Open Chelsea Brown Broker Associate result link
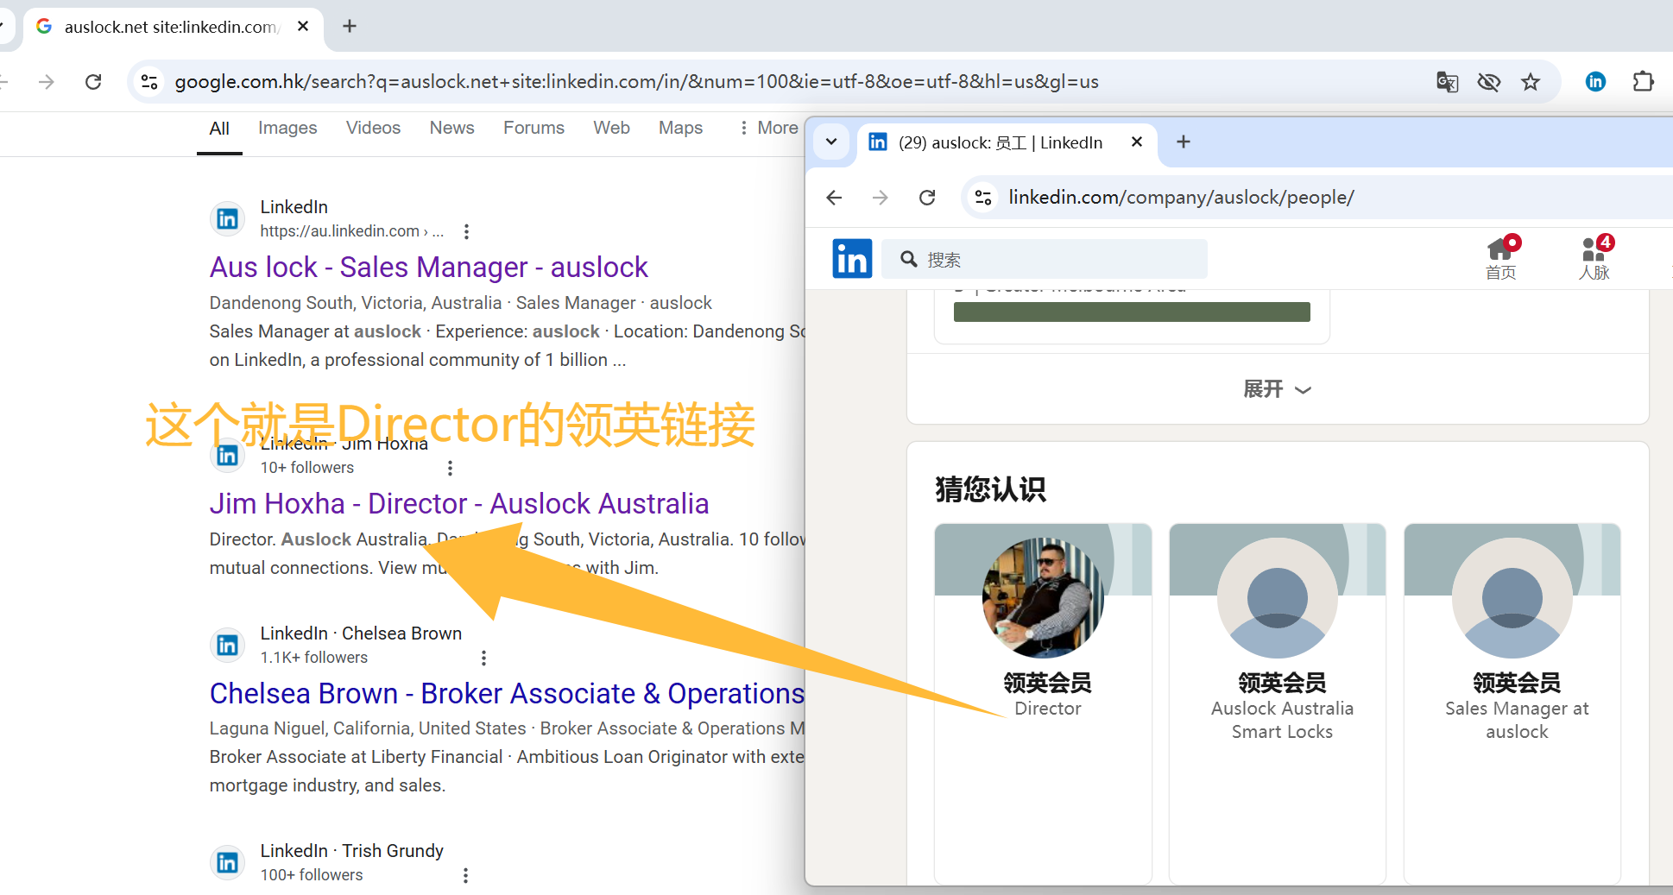 tap(507, 694)
